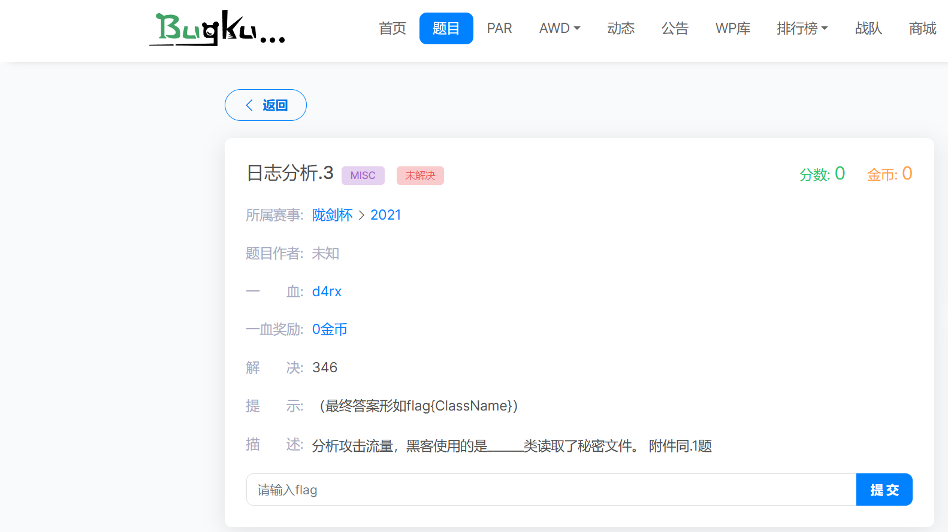Click the 0金币 reward text
948x532 pixels.
coord(330,329)
